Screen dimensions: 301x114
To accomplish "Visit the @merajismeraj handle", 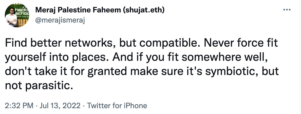I will pos(60,20).
